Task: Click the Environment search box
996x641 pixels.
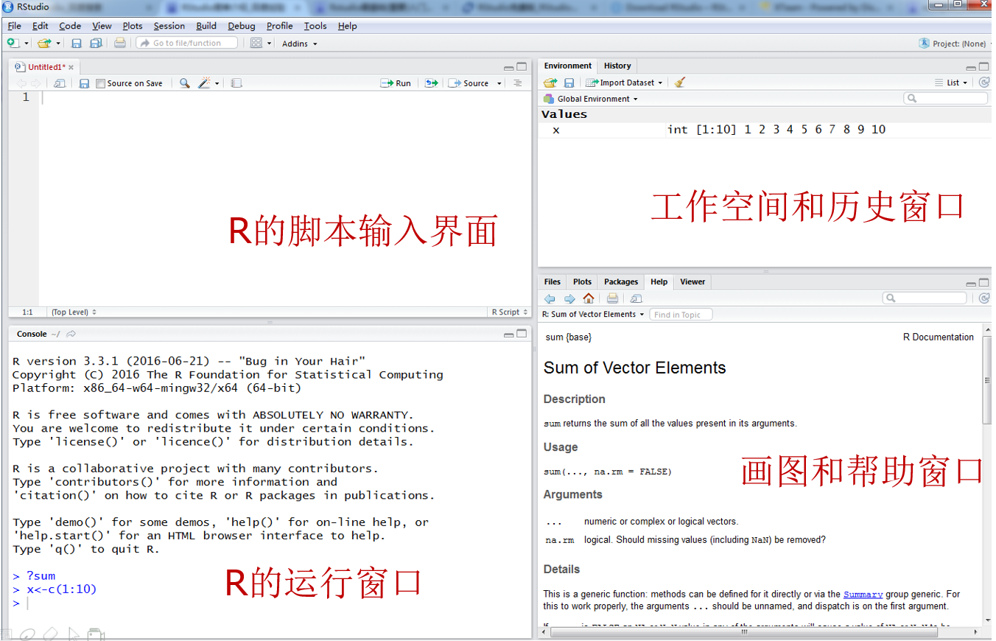Action: tap(946, 98)
